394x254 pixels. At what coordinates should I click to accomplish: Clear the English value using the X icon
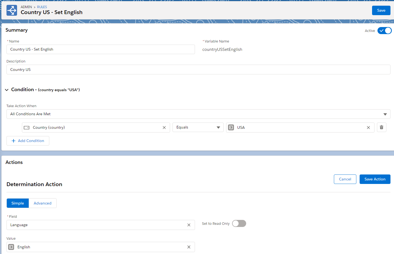pos(189,247)
